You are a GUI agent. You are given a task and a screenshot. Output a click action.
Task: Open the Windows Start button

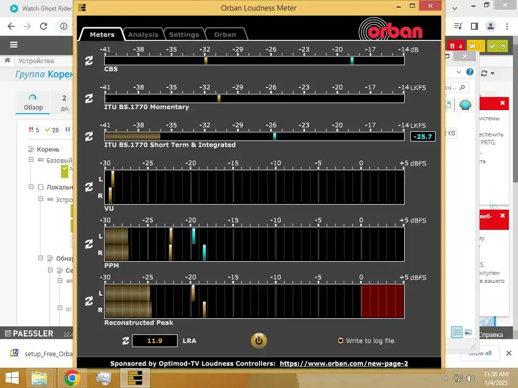click(x=12, y=378)
